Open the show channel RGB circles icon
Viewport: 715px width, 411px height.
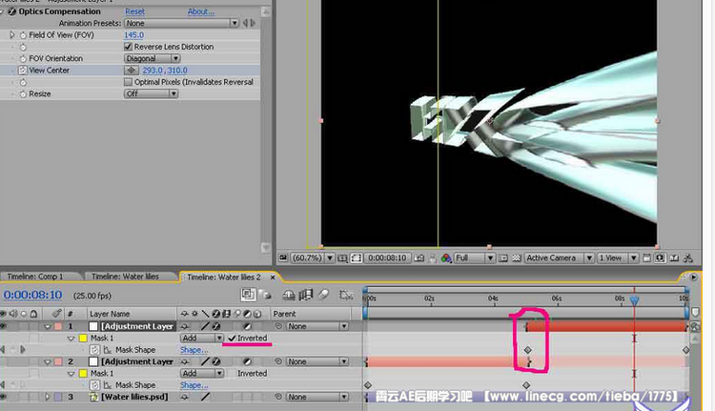coord(446,258)
